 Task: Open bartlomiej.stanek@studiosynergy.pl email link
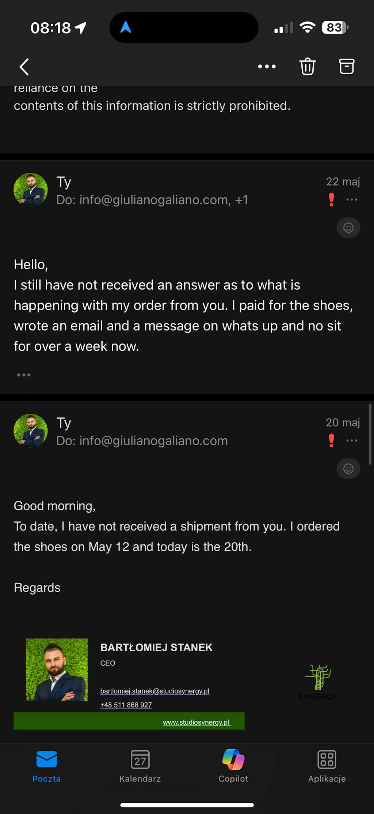pyautogui.click(x=154, y=691)
